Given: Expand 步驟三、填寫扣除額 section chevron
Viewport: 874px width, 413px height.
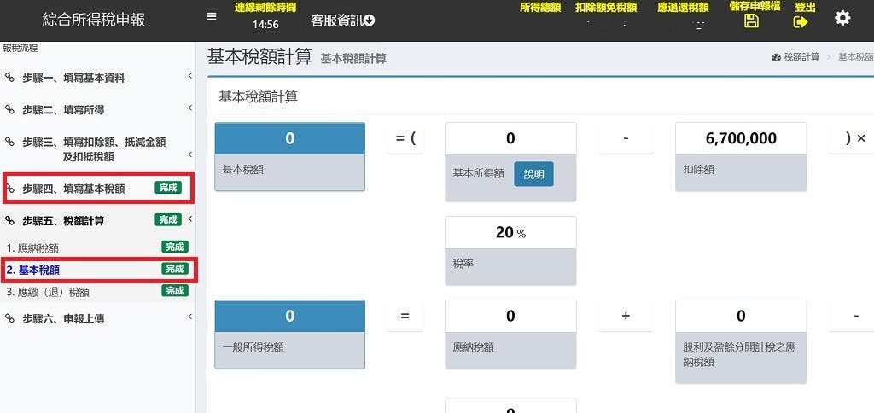Looking at the screenshot, I should click(x=190, y=154).
